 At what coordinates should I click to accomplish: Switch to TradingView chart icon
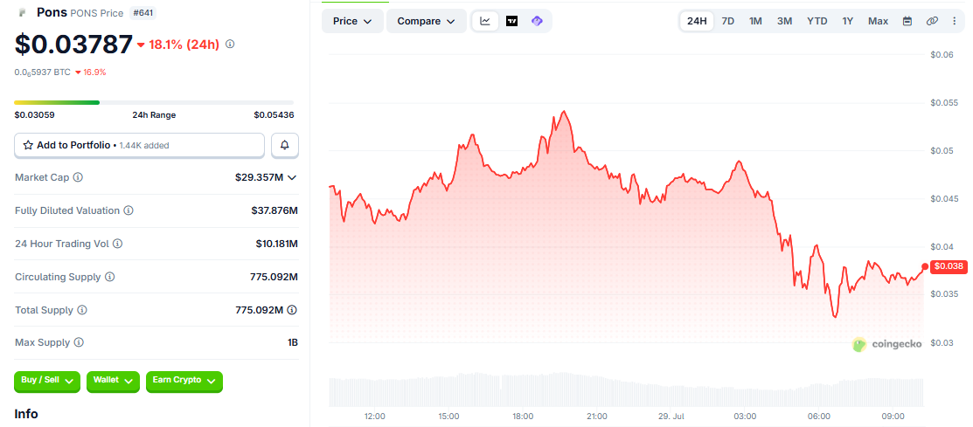511,21
